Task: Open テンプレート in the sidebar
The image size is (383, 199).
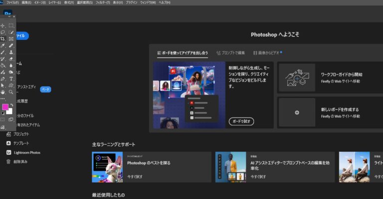Action: pyautogui.click(x=18, y=143)
